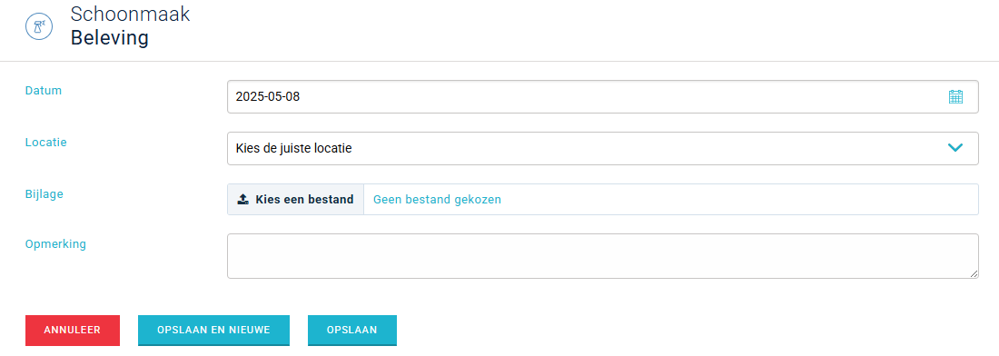Click the upload arrow icon
Screen dimensions: 999x356
pyautogui.click(x=242, y=199)
